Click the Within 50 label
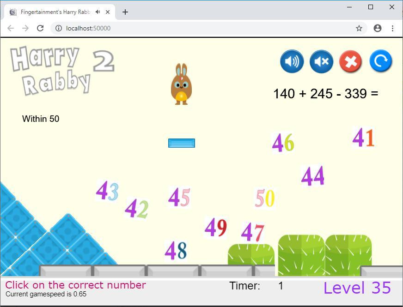 pos(41,119)
